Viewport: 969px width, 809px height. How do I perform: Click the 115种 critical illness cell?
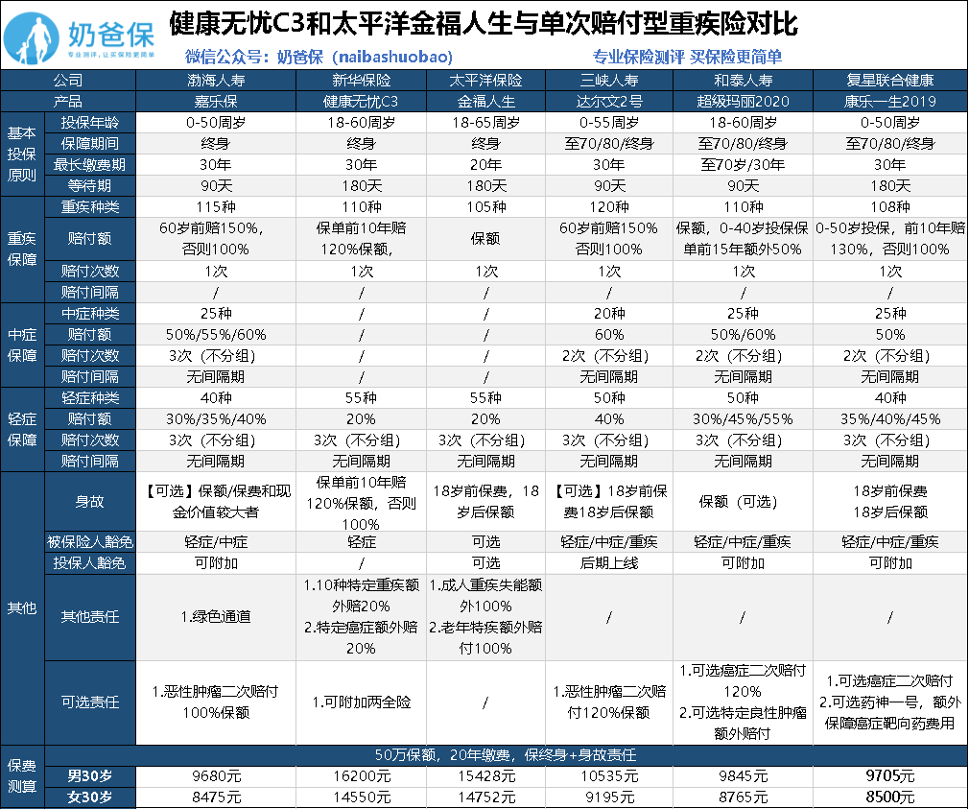point(216,207)
